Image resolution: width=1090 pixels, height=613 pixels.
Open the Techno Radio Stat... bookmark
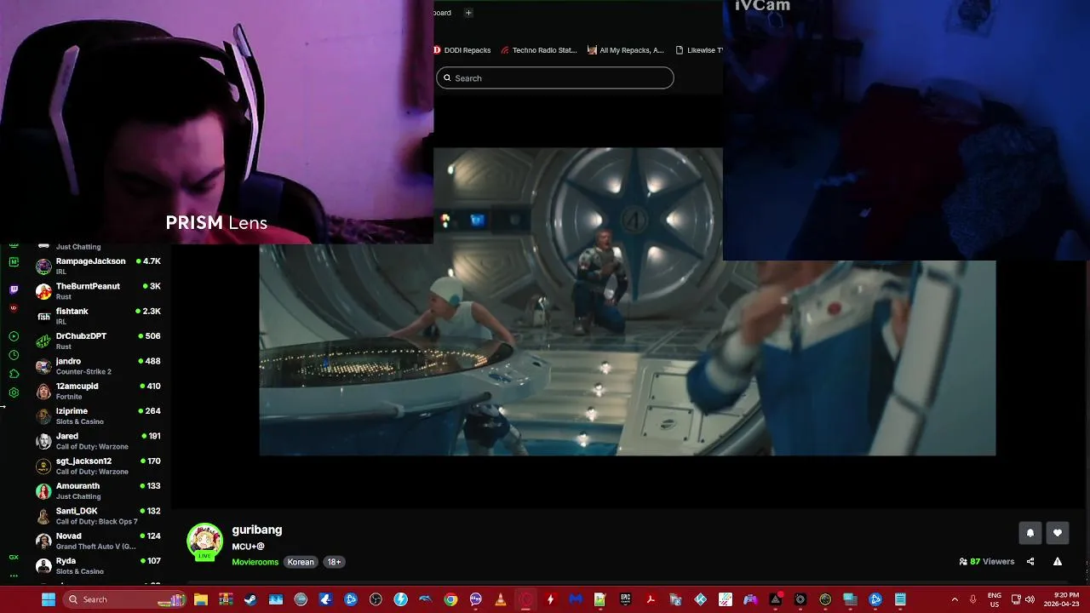[x=539, y=50]
